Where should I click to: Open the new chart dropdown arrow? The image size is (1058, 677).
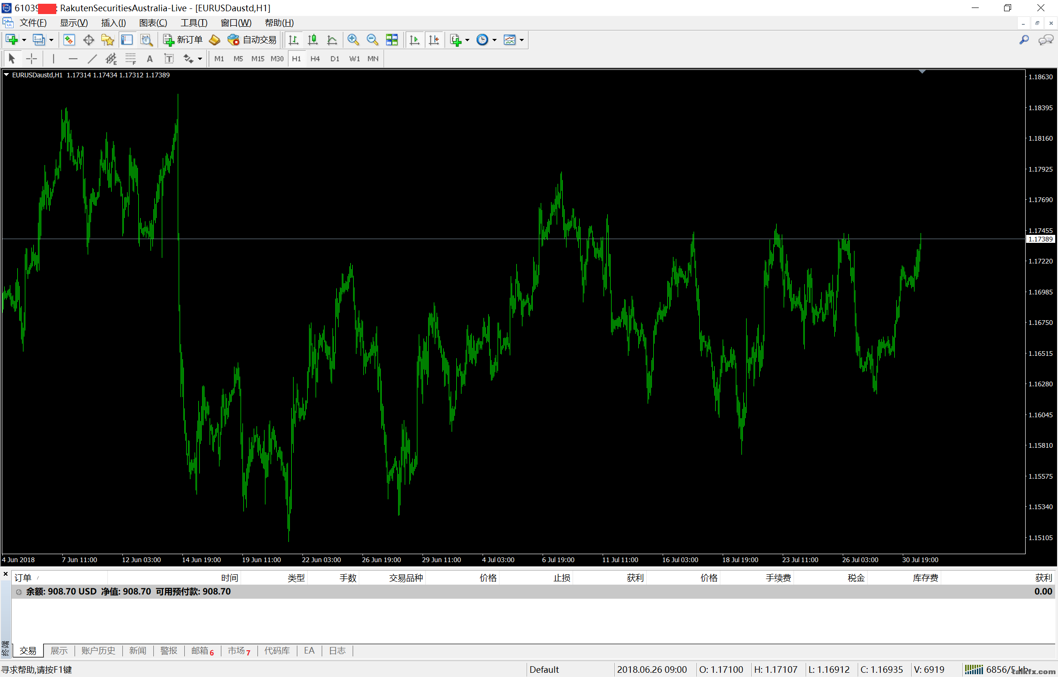point(24,40)
